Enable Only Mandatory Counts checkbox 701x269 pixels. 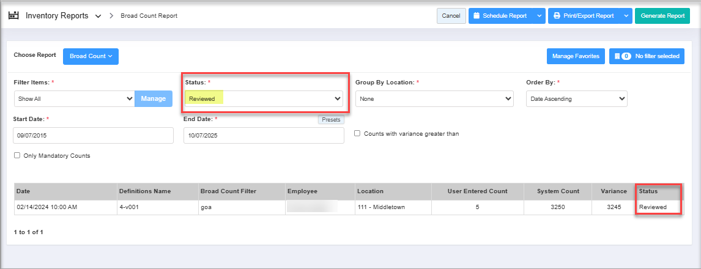click(x=17, y=155)
